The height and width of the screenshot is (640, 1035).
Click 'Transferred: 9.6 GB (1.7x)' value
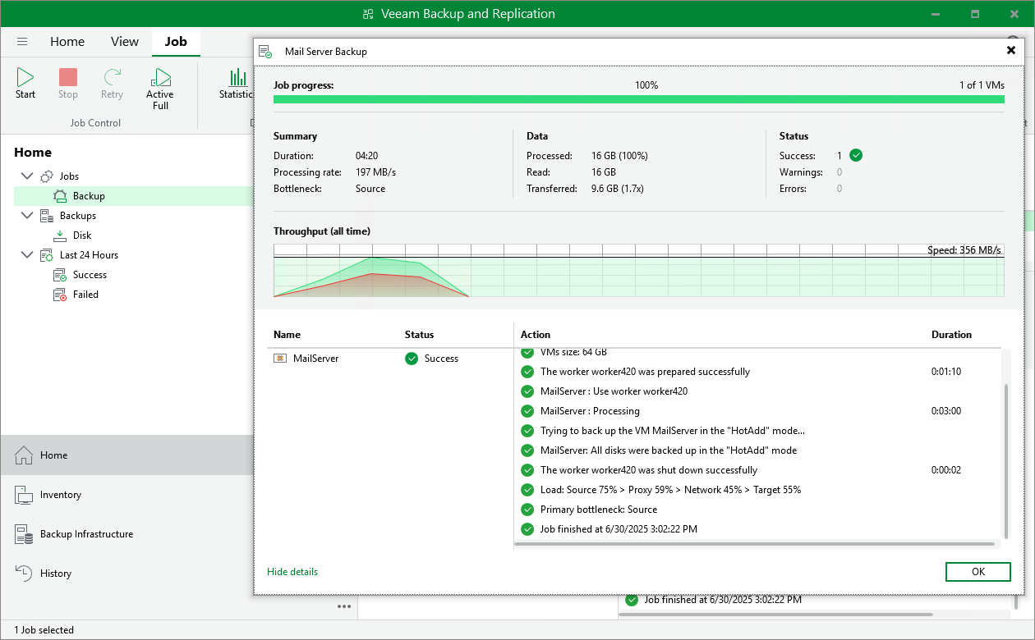(x=617, y=189)
